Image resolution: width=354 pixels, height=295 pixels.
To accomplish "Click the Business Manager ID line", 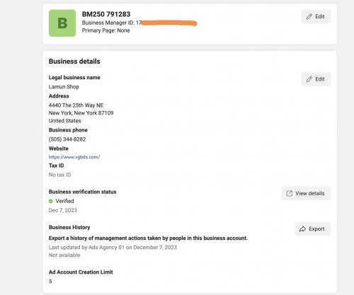I will [x=139, y=23].
